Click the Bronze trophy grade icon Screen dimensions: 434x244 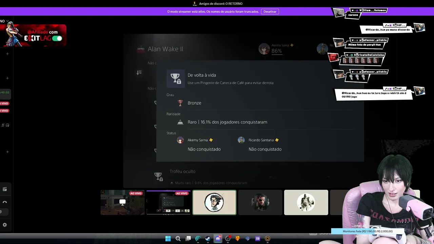point(180,103)
